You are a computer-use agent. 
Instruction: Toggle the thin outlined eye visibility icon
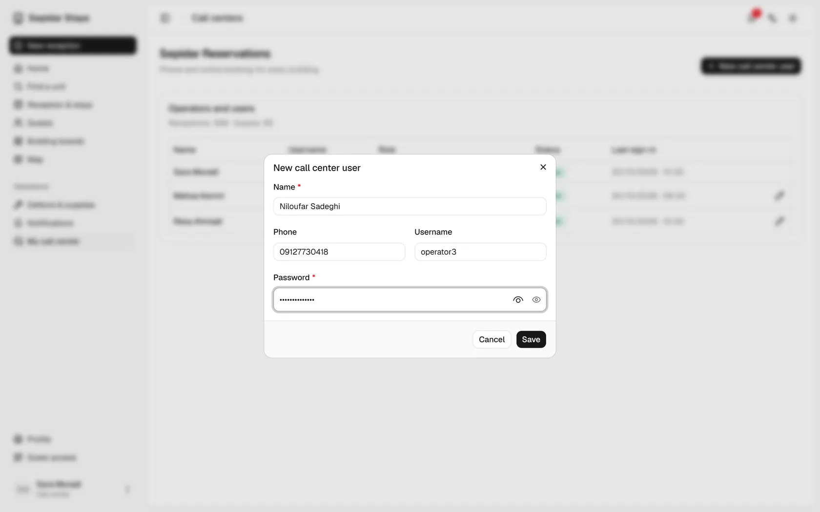(536, 300)
